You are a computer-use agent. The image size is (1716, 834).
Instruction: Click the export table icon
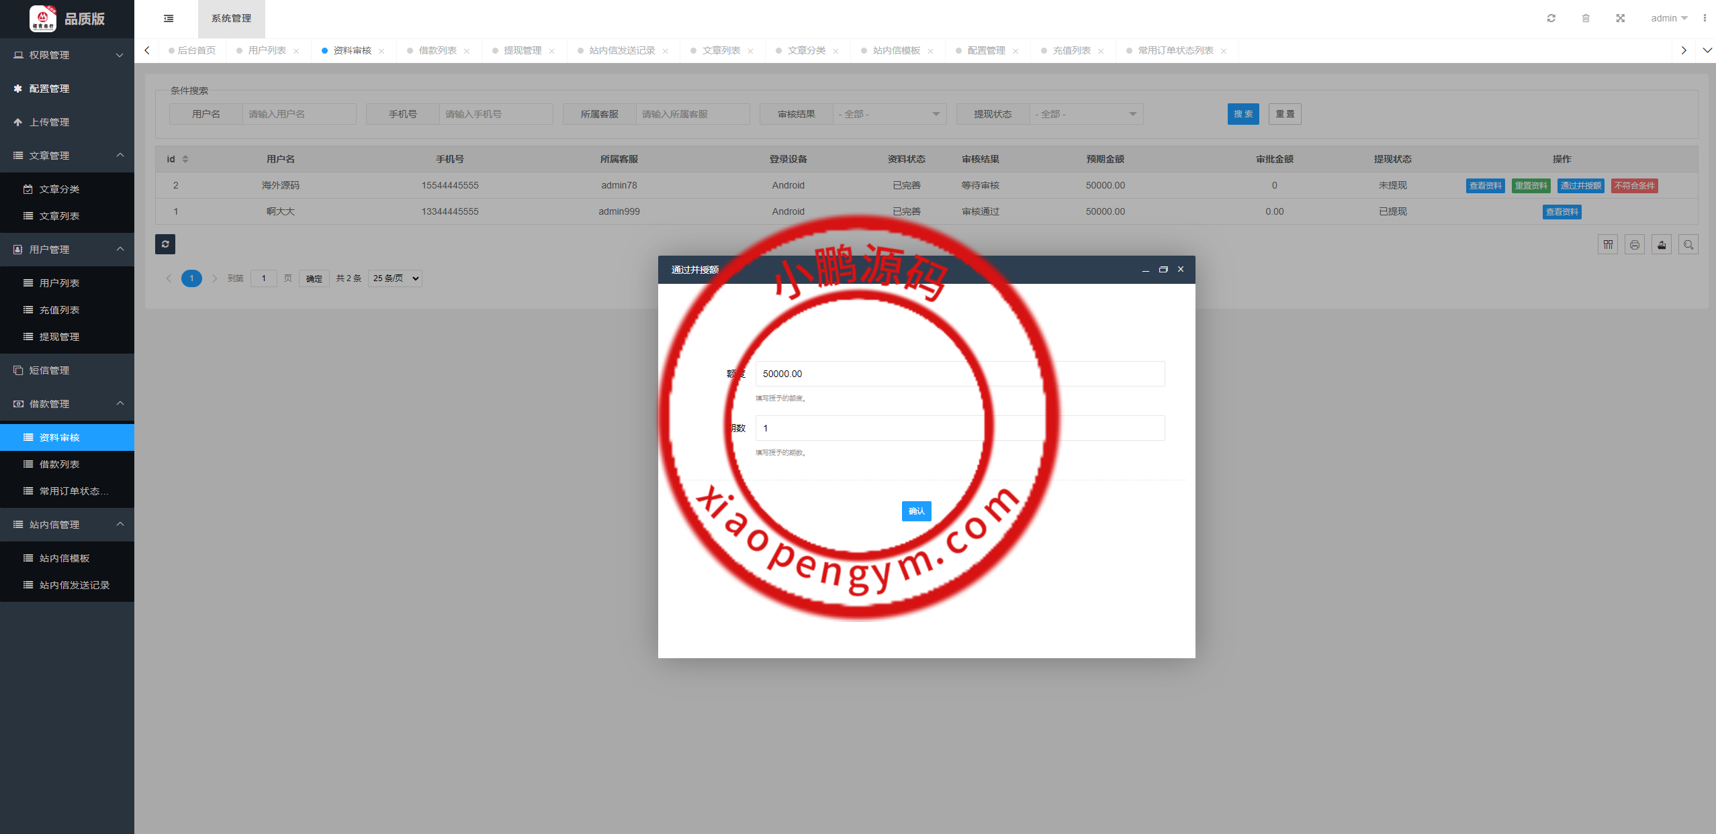pyautogui.click(x=1662, y=245)
